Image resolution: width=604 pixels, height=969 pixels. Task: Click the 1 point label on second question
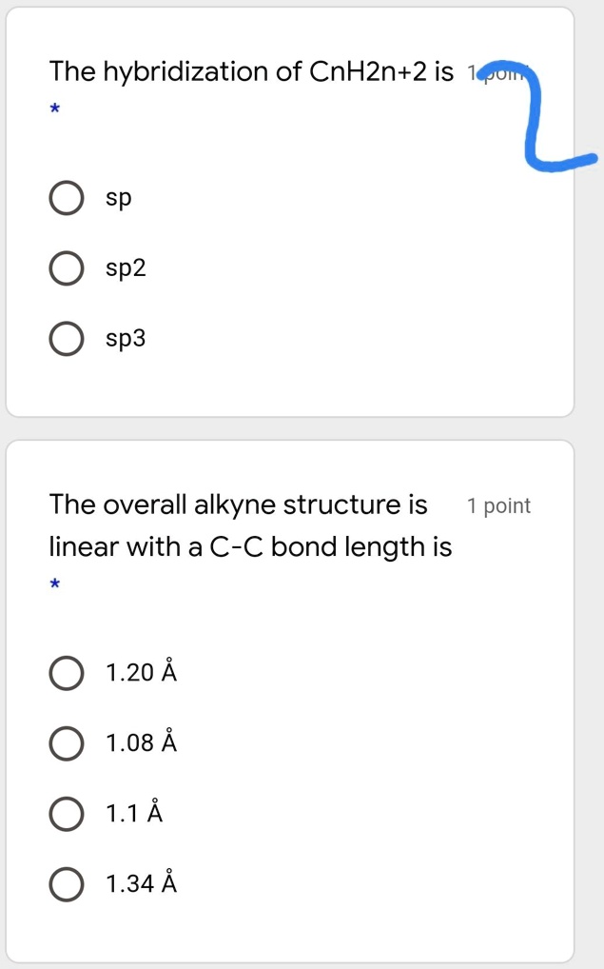coord(497,505)
